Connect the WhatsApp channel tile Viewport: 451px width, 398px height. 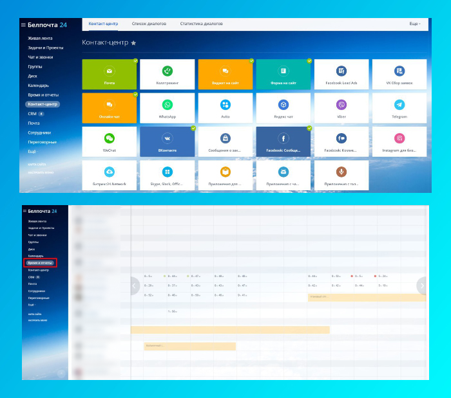point(167,108)
